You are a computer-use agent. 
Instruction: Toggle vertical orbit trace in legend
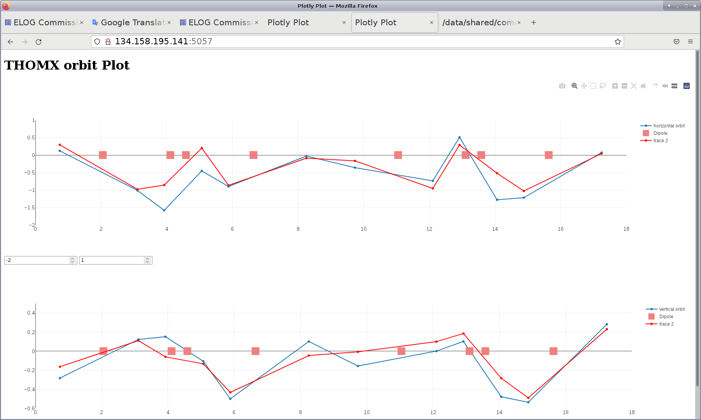pyautogui.click(x=671, y=309)
